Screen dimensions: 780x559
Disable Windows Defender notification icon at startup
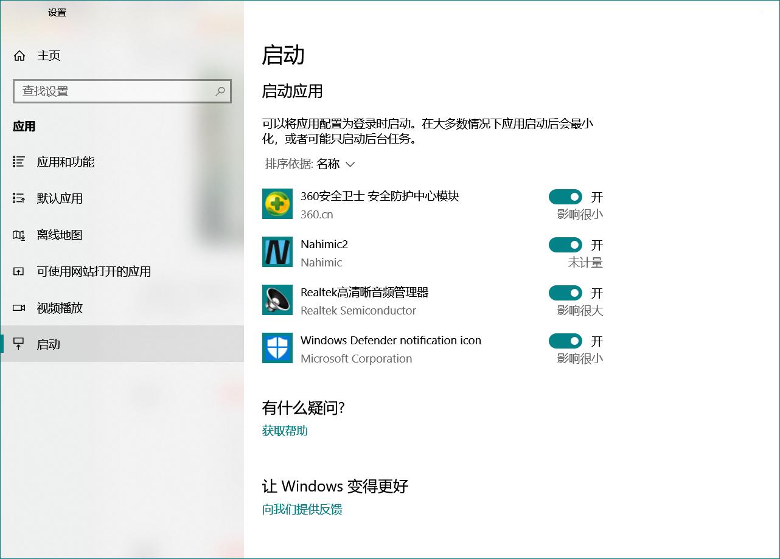click(x=565, y=341)
